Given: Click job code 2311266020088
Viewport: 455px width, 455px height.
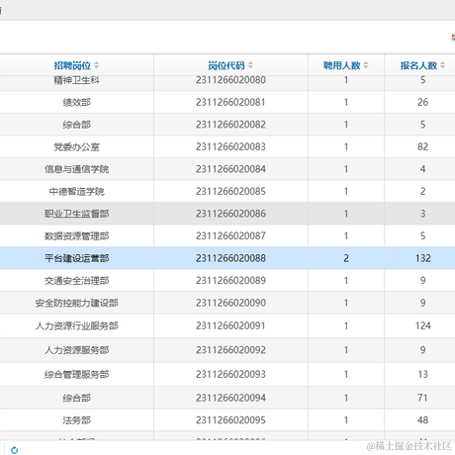Looking at the screenshot, I should (x=230, y=258).
